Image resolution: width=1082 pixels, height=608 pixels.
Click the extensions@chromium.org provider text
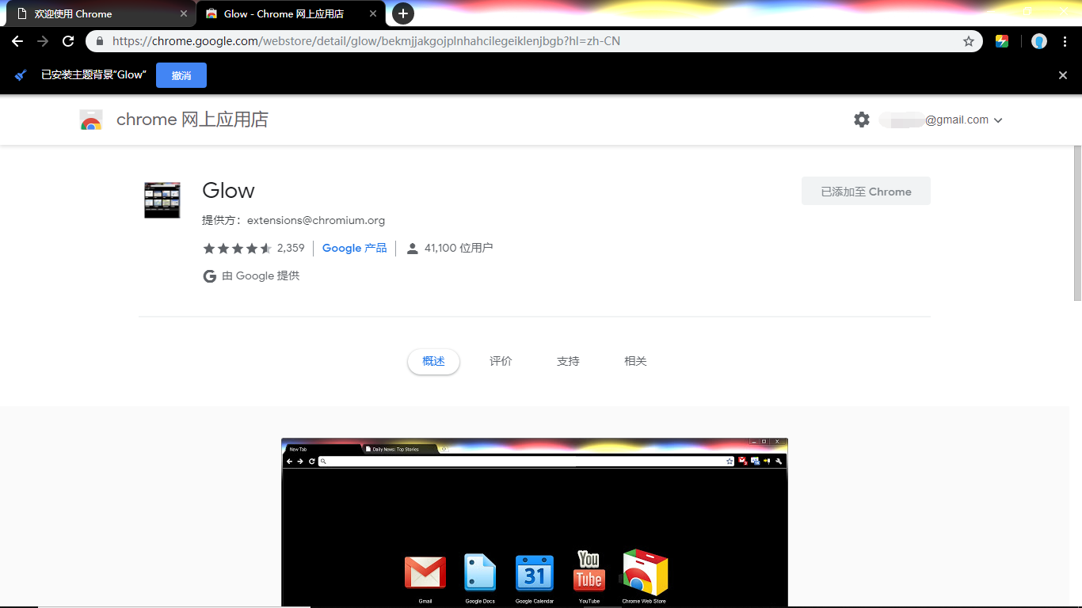[x=316, y=221]
